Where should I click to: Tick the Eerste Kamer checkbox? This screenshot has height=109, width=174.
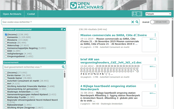click(x=6, y=75)
